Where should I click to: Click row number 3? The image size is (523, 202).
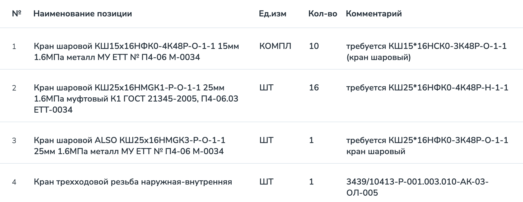pos(14,141)
